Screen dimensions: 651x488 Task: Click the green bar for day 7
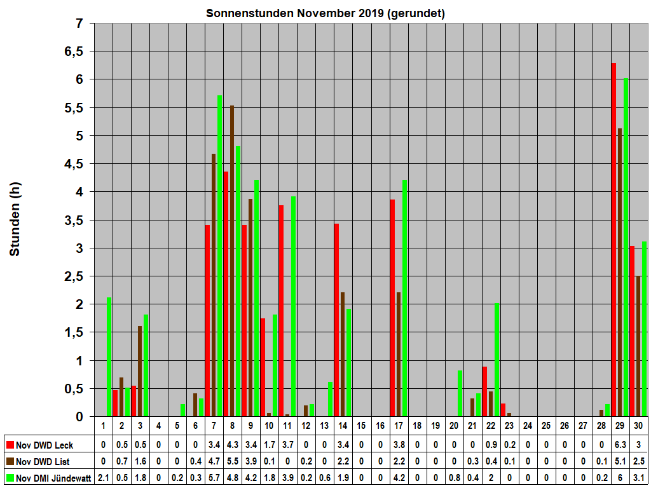point(219,256)
